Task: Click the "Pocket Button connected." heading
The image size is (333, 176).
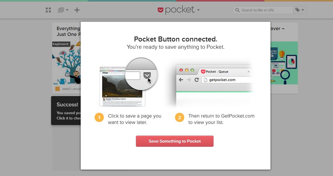Action: (x=176, y=39)
